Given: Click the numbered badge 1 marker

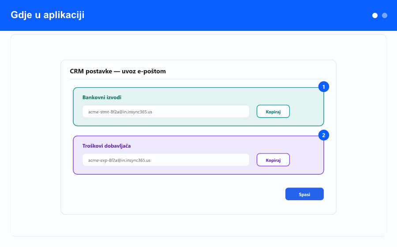Looking at the screenshot, I should point(324,87).
